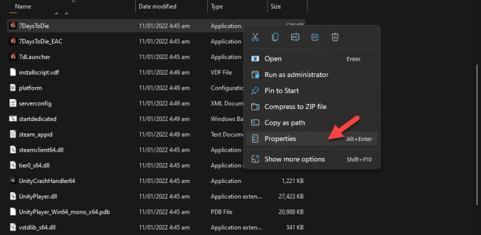Click the Compress to ZIP folder icon
This screenshot has width=481, height=235.
pos(255,107)
